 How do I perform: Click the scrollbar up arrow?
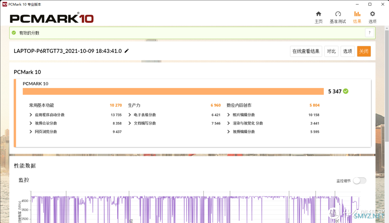[x=387, y=28]
